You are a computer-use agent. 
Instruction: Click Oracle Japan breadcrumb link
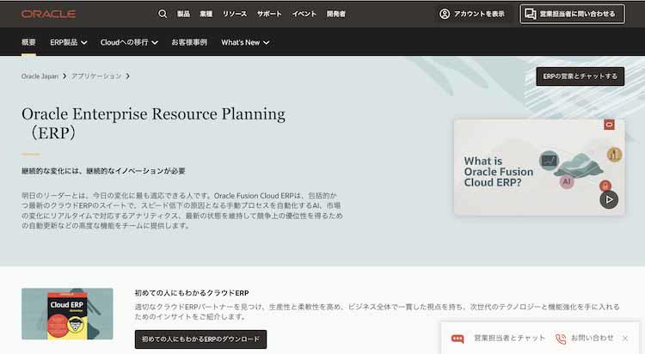(x=40, y=76)
